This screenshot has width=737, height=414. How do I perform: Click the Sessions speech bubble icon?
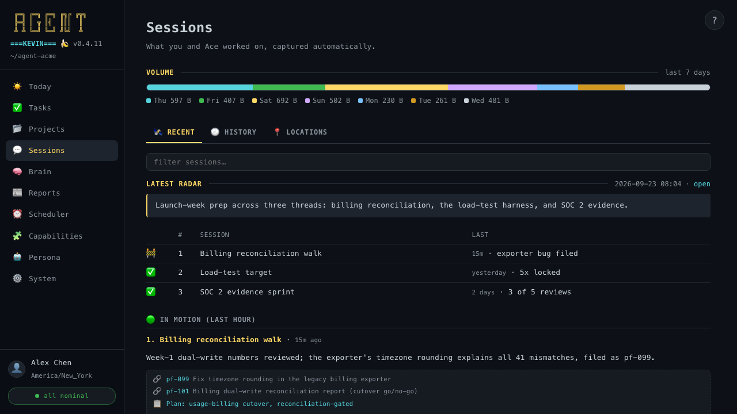tap(17, 150)
